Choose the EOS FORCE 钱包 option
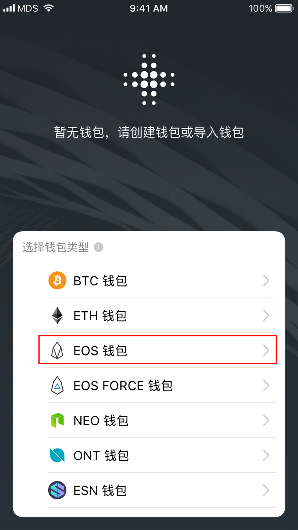 (x=157, y=385)
